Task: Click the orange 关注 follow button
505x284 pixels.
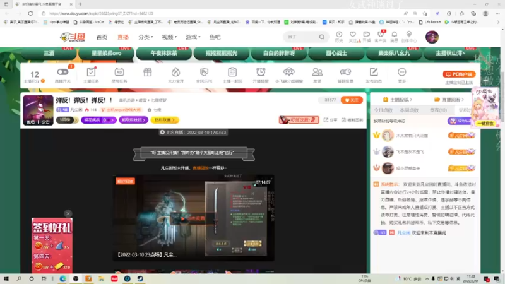Action: [352, 100]
